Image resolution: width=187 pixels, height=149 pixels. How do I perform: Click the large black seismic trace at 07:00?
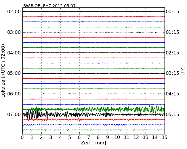click(93, 114)
